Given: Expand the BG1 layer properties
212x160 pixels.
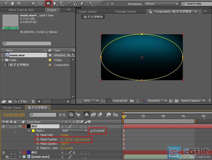Looking at the screenshot, I should tap(20, 152).
